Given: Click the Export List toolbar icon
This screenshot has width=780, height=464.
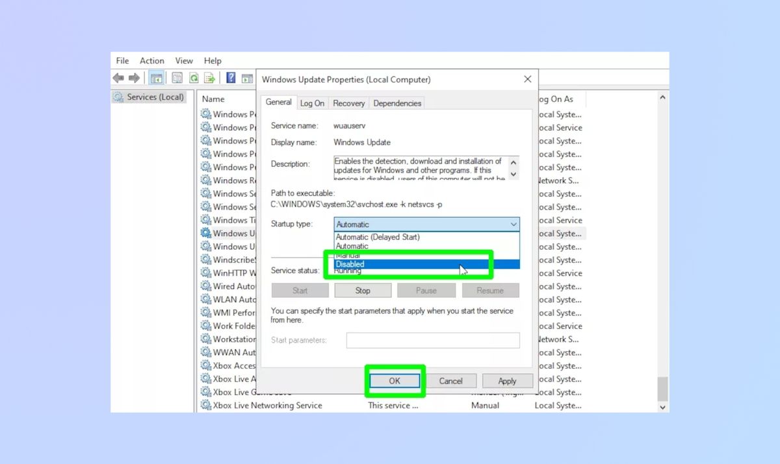Looking at the screenshot, I should click(x=209, y=77).
